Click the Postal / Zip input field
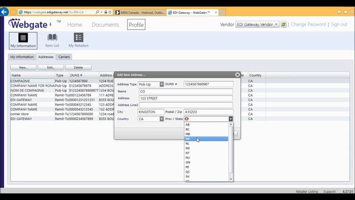 point(209,112)
